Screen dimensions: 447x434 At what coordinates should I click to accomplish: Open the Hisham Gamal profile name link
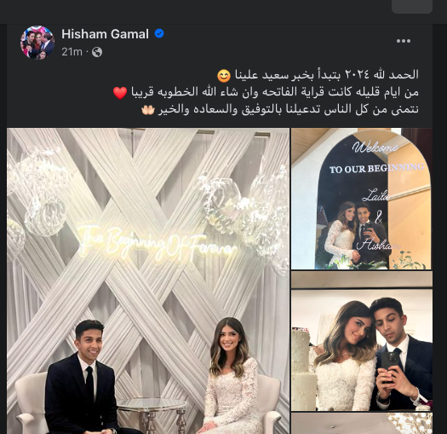coord(105,34)
